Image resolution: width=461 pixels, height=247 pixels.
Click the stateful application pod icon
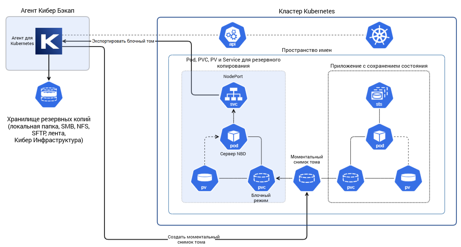(379, 137)
